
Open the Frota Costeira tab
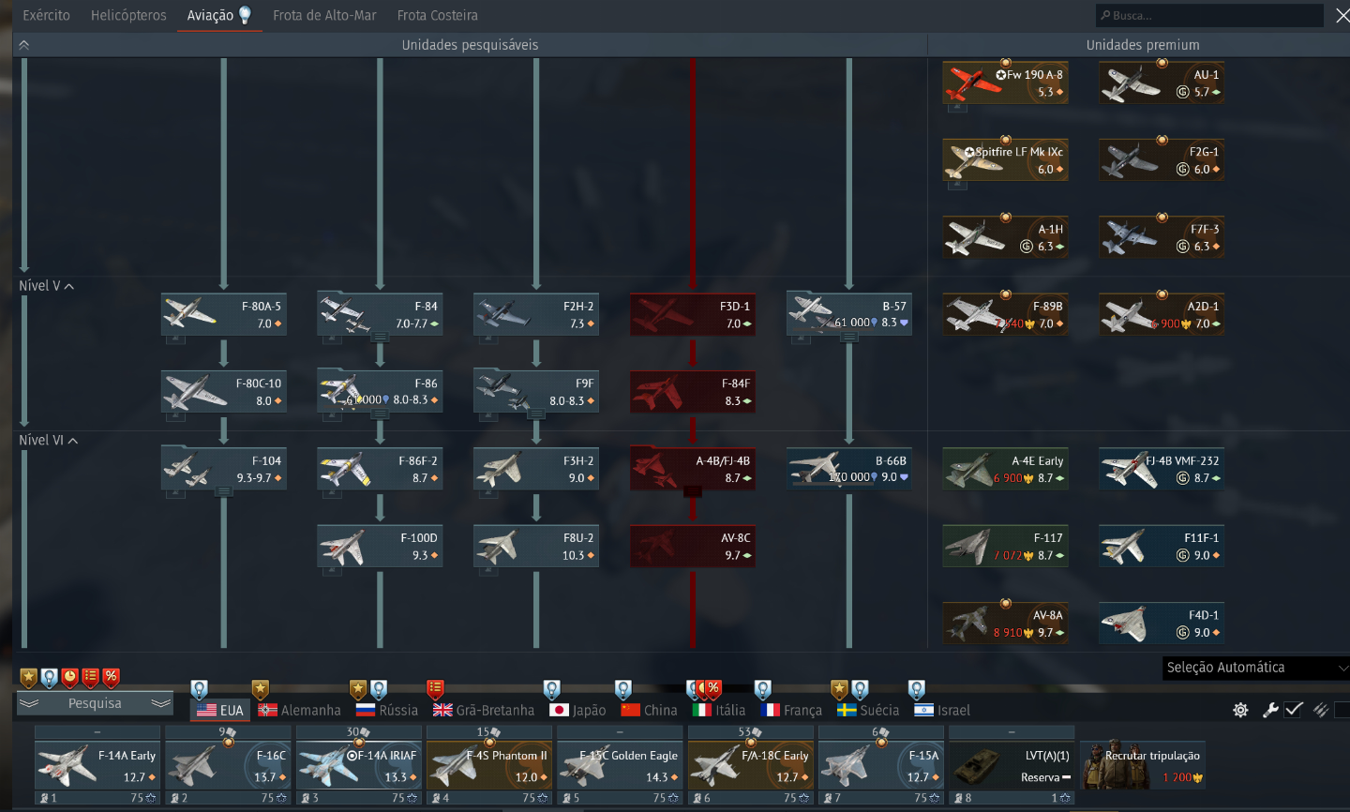coord(438,15)
